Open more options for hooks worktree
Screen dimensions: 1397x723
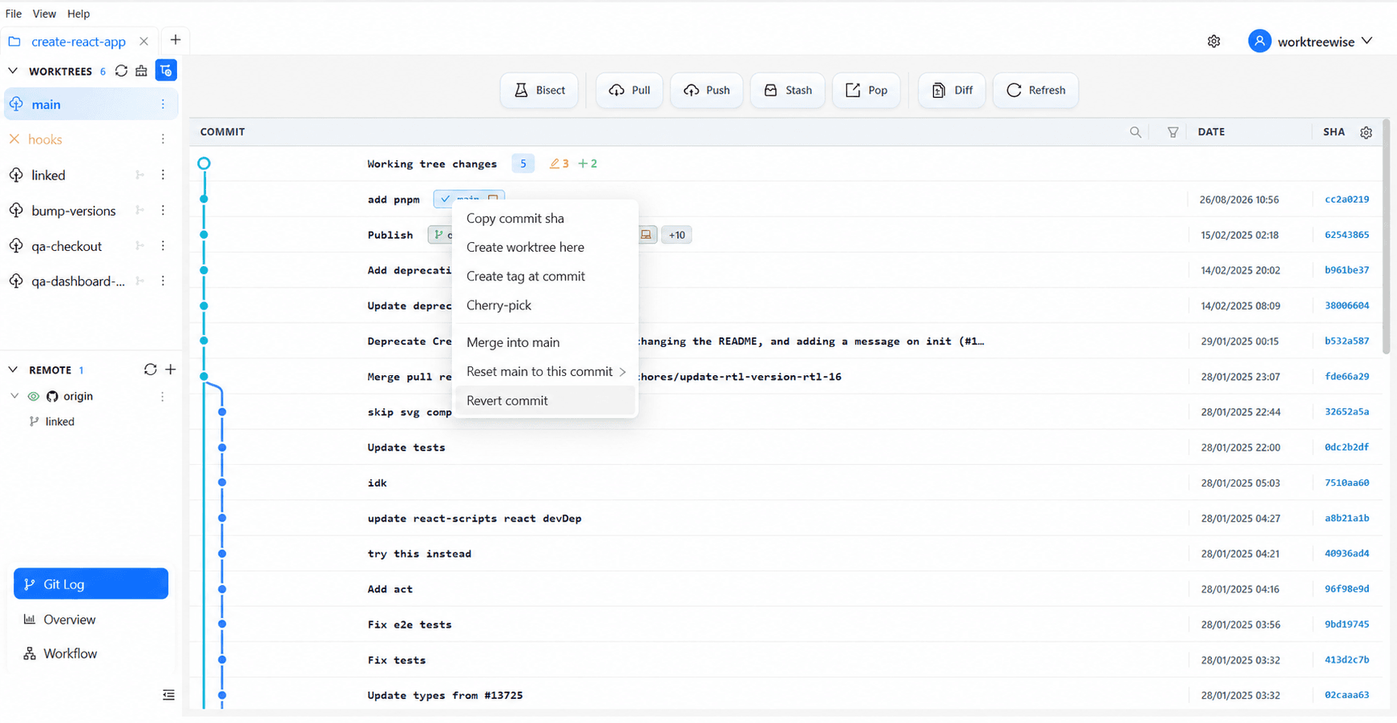pos(163,139)
